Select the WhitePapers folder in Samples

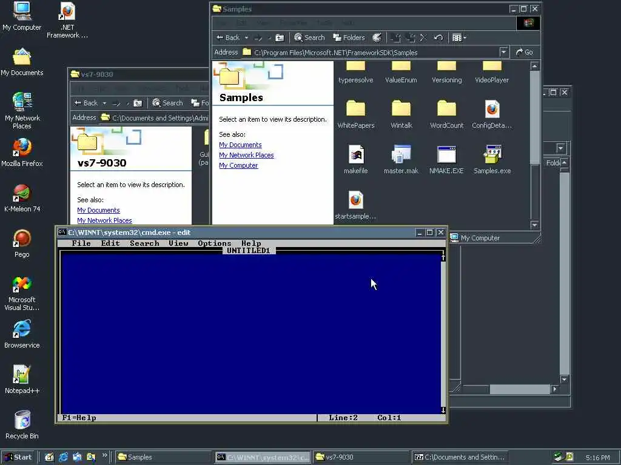pos(355,114)
